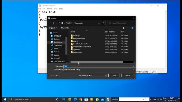This screenshot has width=182, height=102.
Task: Open Microsoft Store from taskbar
Action: coord(86,99)
